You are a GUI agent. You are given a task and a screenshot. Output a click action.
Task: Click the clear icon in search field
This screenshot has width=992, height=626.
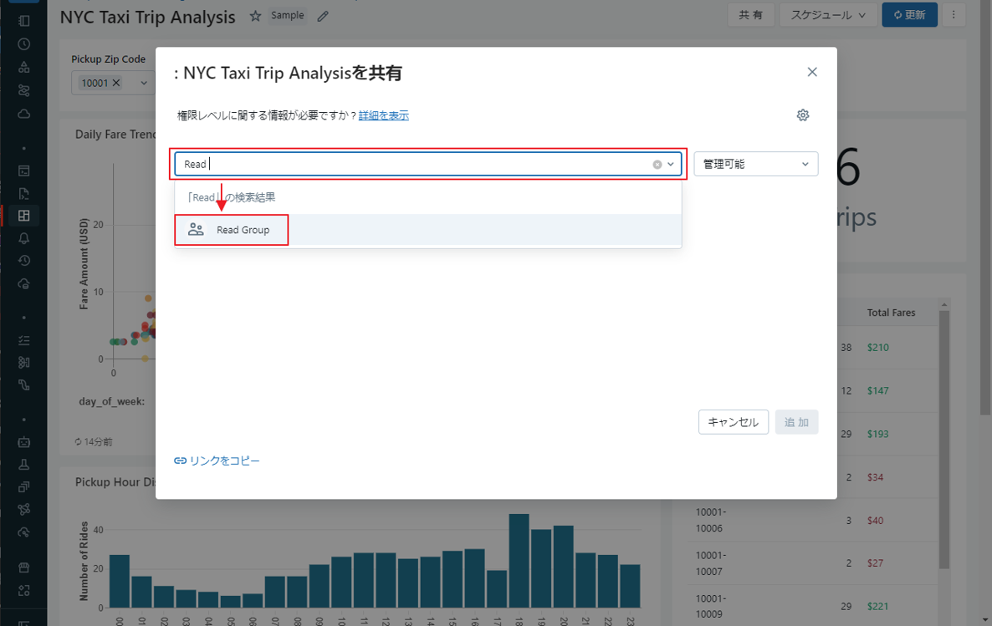click(657, 165)
